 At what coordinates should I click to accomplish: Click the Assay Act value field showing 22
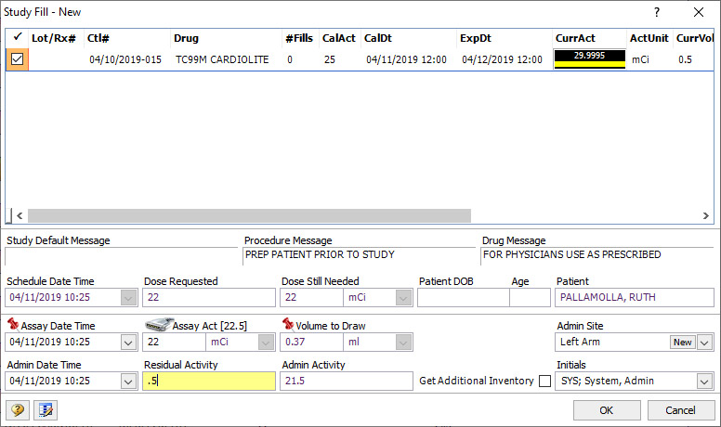[175, 342]
